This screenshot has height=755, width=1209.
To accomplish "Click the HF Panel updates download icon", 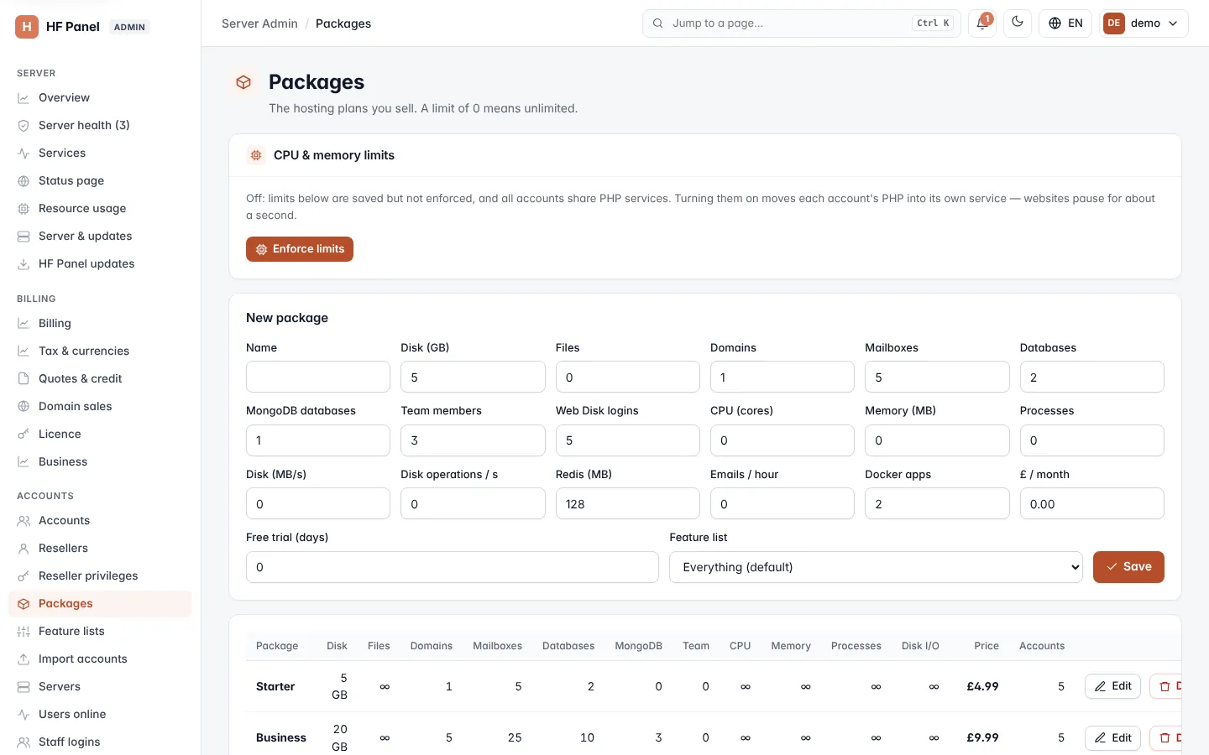I will 24,264.
